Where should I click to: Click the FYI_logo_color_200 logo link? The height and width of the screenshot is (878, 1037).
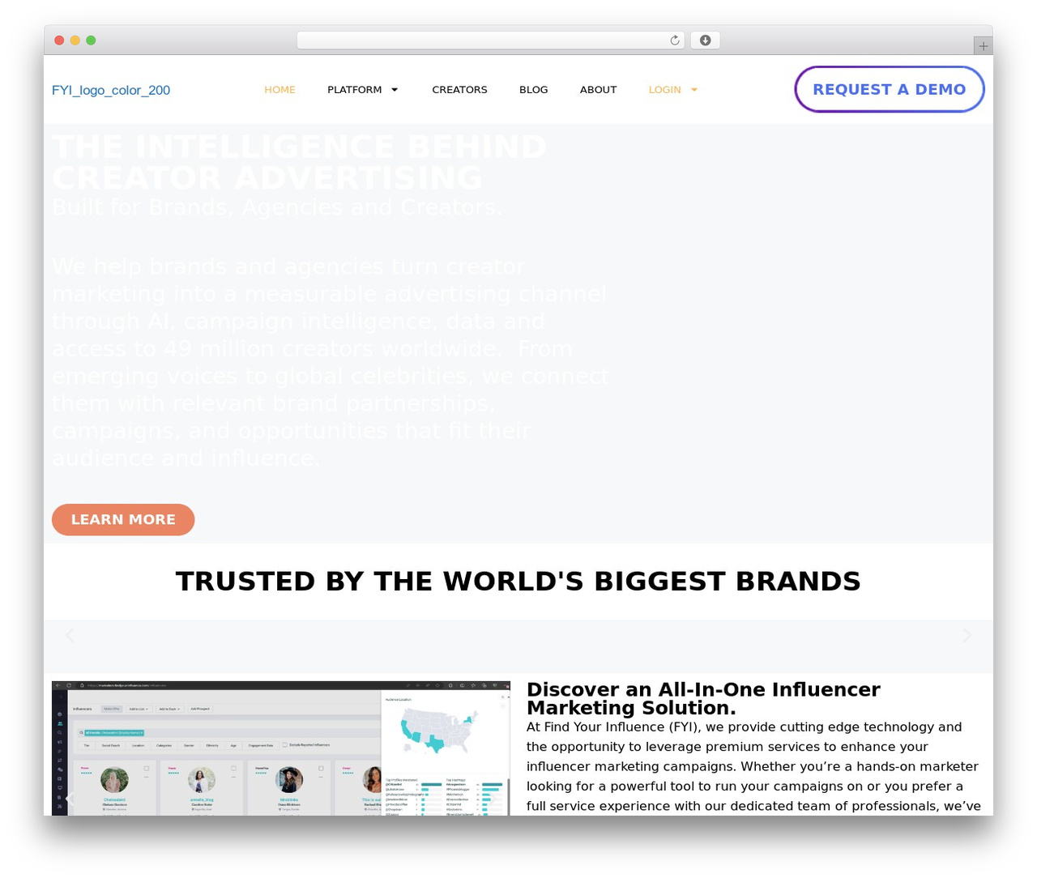(x=111, y=90)
